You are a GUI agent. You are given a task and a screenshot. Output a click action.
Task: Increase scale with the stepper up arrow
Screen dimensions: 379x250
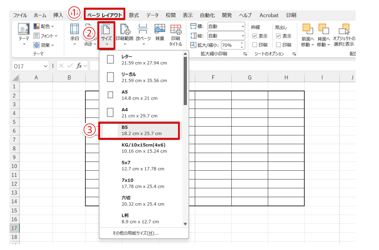tap(242, 43)
